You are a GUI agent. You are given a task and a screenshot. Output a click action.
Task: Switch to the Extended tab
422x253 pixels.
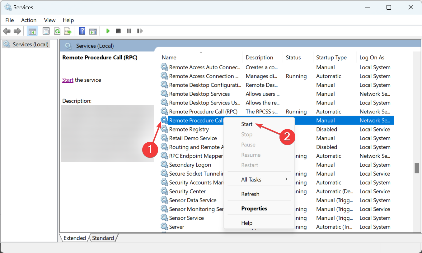(75, 238)
